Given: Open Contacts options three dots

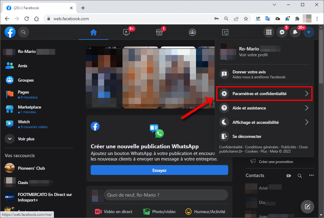Looking at the screenshot, I should [311, 175].
